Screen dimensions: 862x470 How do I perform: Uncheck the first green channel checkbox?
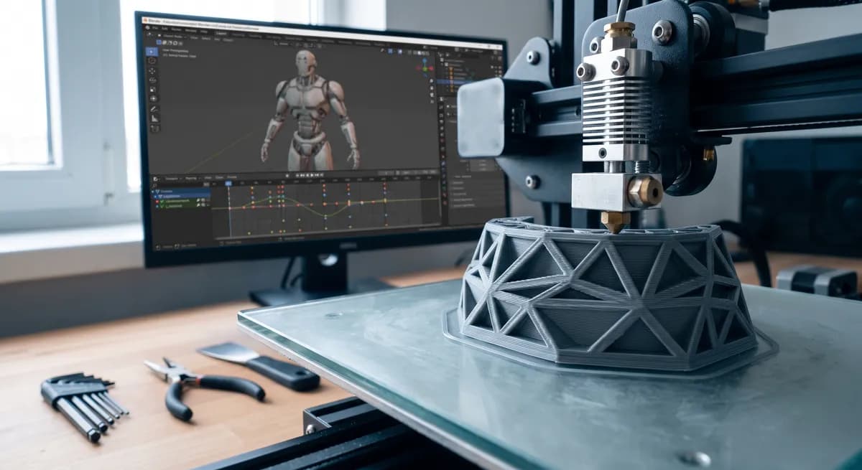[162, 202]
